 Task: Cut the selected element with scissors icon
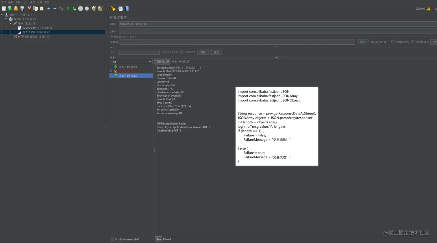click(29, 9)
